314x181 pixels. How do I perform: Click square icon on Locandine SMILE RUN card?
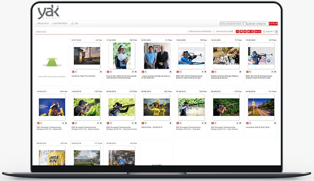coord(275,123)
